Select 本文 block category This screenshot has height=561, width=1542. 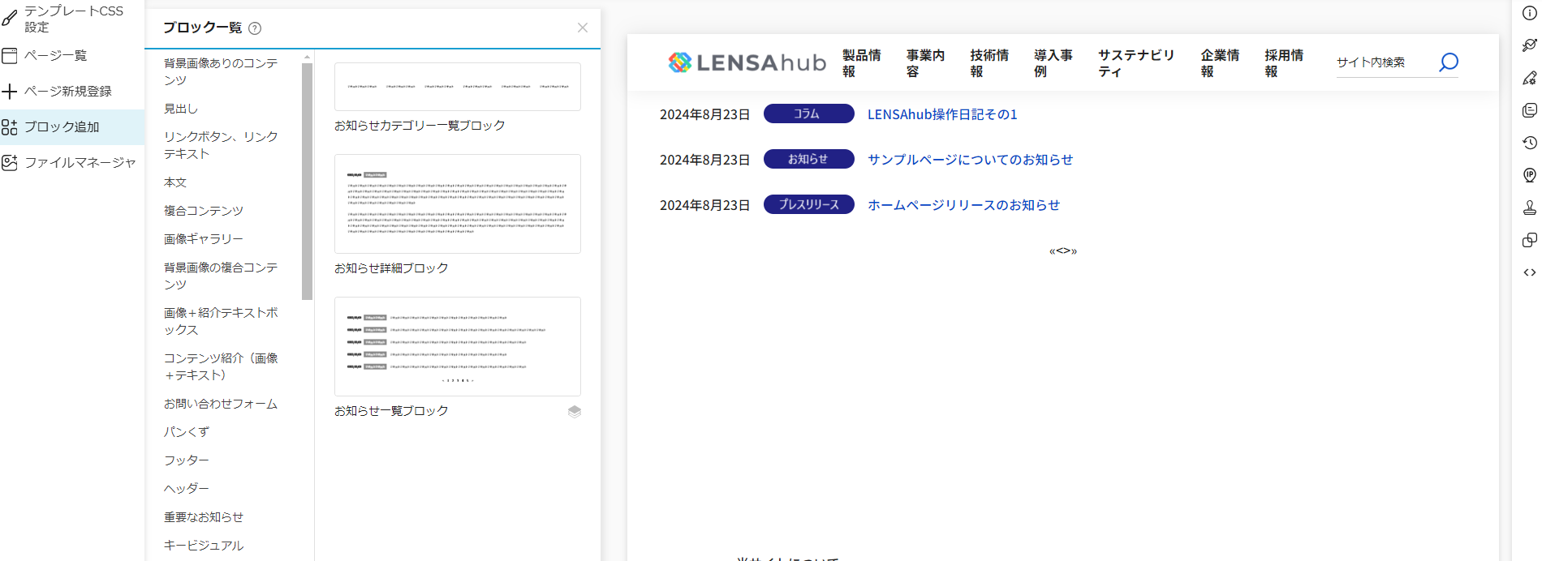pyautogui.click(x=175, y=182)
